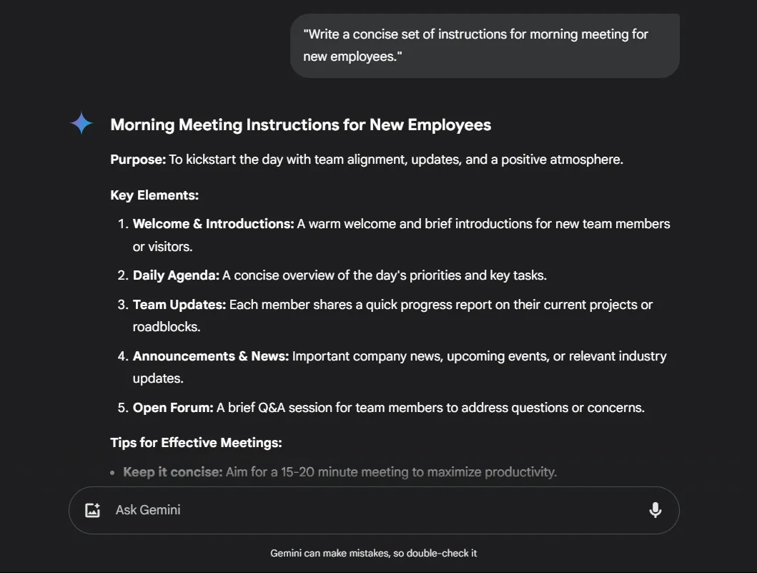757x573 pixels.
Task: Click the Gemini sparkle logo beside the response
Action: [x=81, y=123]
